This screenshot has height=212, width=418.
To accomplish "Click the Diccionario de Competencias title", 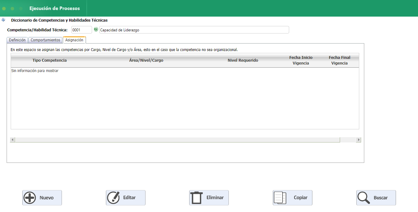I will (59, 20).
